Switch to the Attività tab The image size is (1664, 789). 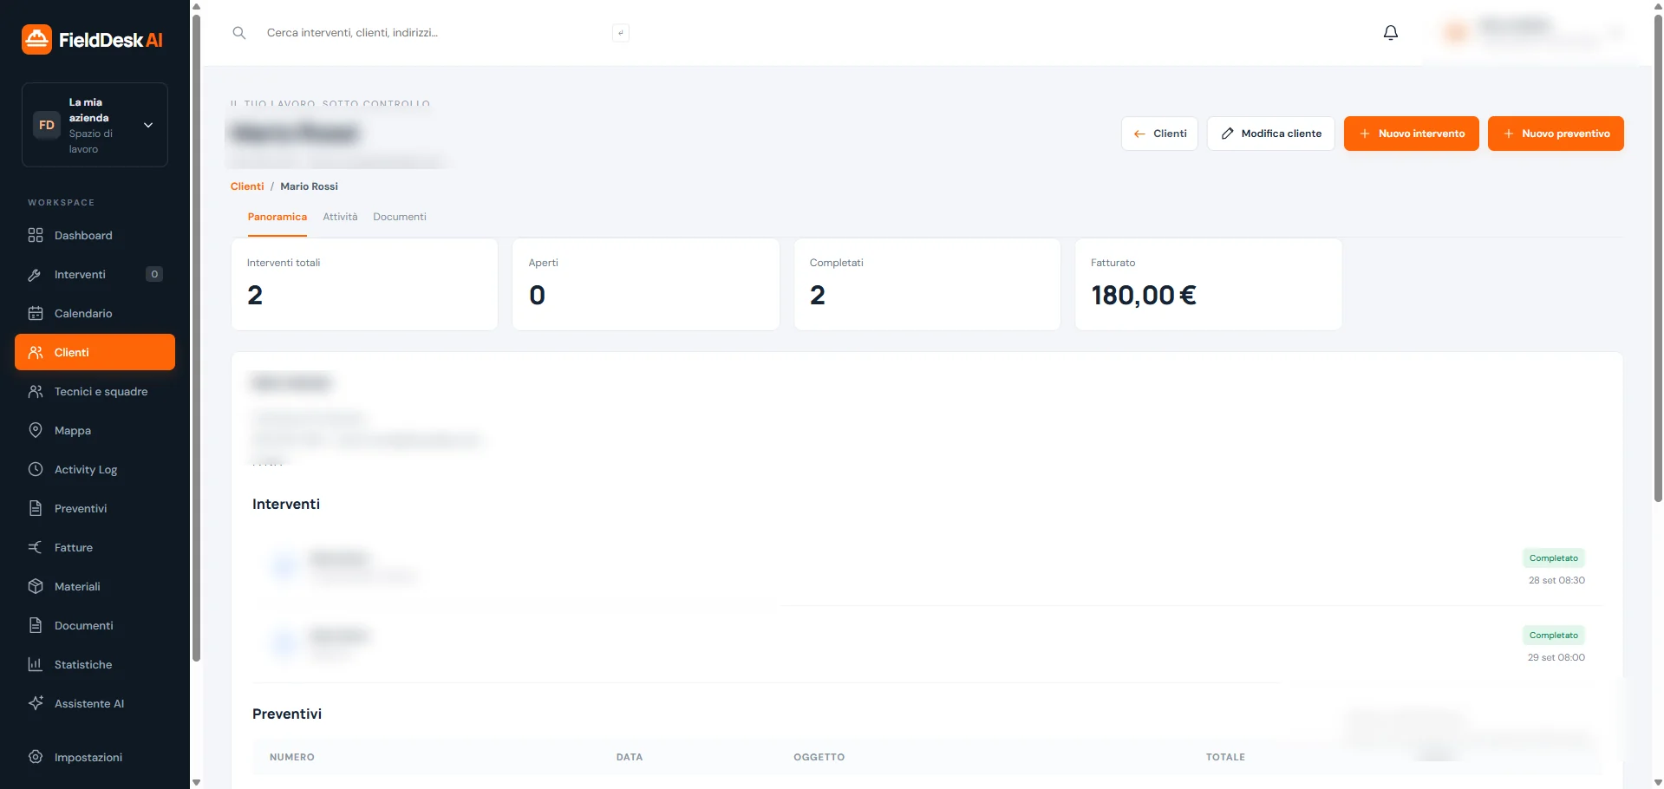pos(340,217)
